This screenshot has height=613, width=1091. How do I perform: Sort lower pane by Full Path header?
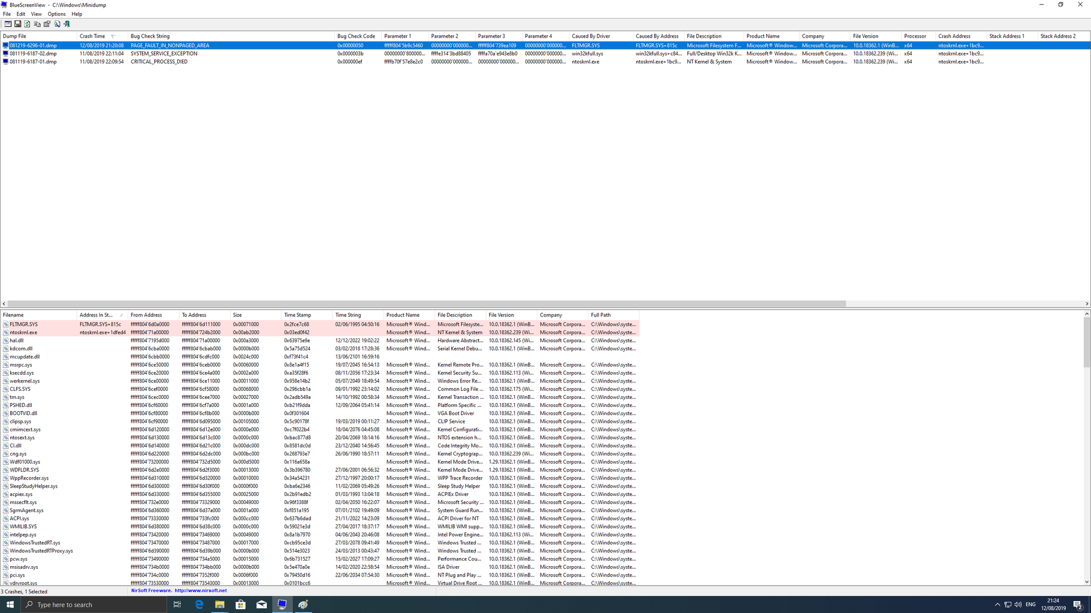pyautogui.click(x=614, y=315)
